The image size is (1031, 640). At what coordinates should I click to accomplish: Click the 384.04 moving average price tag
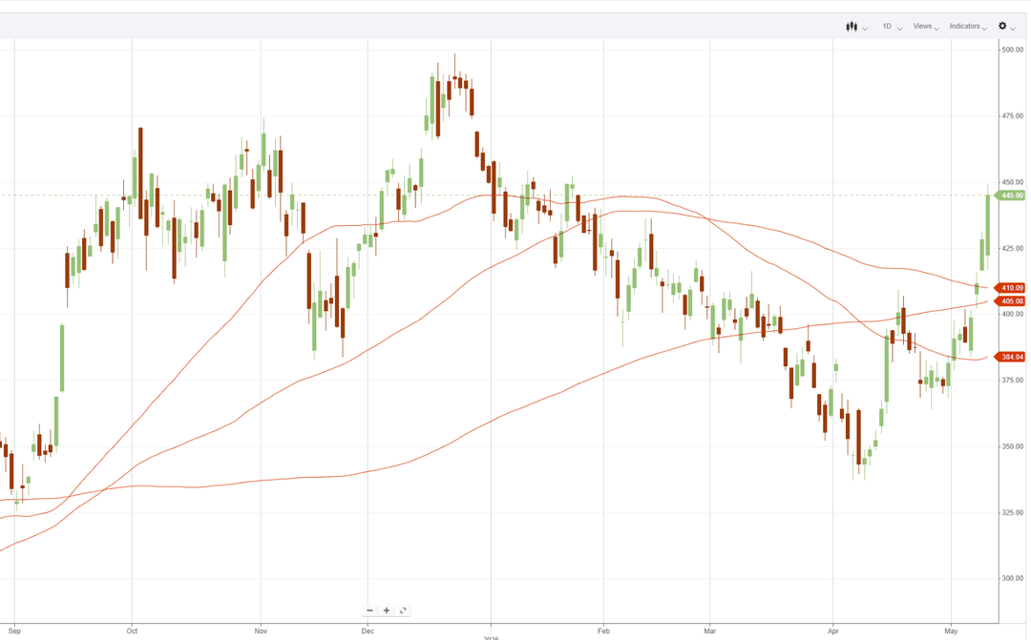(x=1011, y=357)
